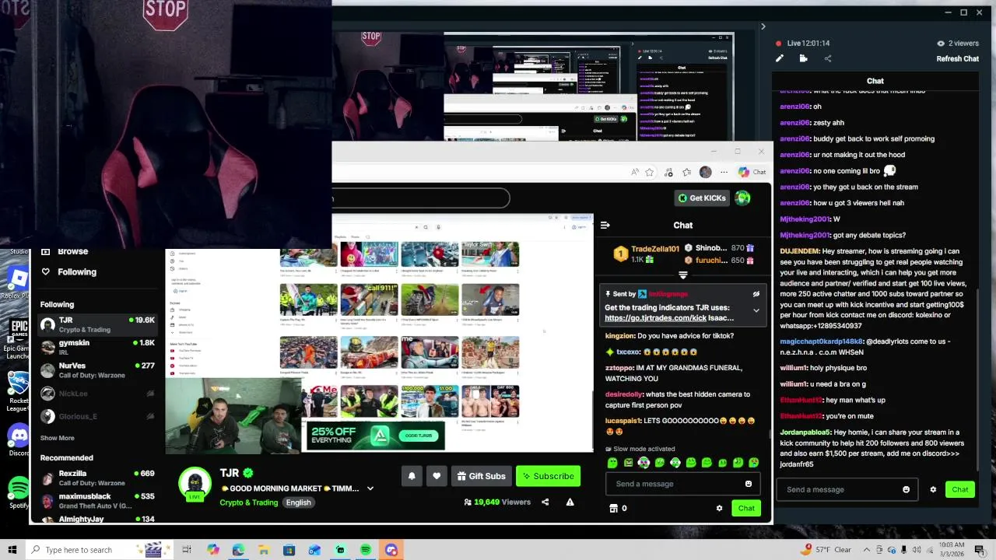Screen dimensions: 996x560
Task: Open the Windows Start menu
Action: (x=12, y=550)
